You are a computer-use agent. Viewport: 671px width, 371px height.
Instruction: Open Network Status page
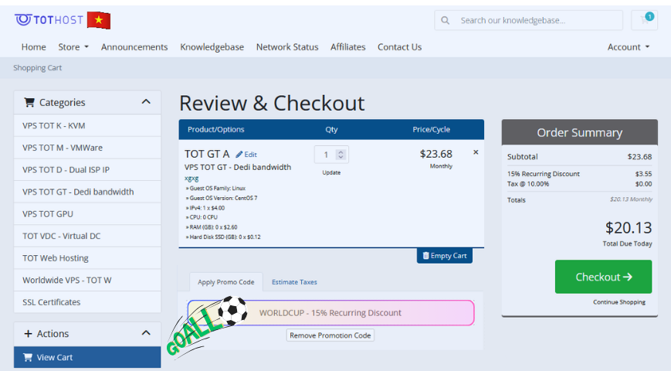click(287, 47)
